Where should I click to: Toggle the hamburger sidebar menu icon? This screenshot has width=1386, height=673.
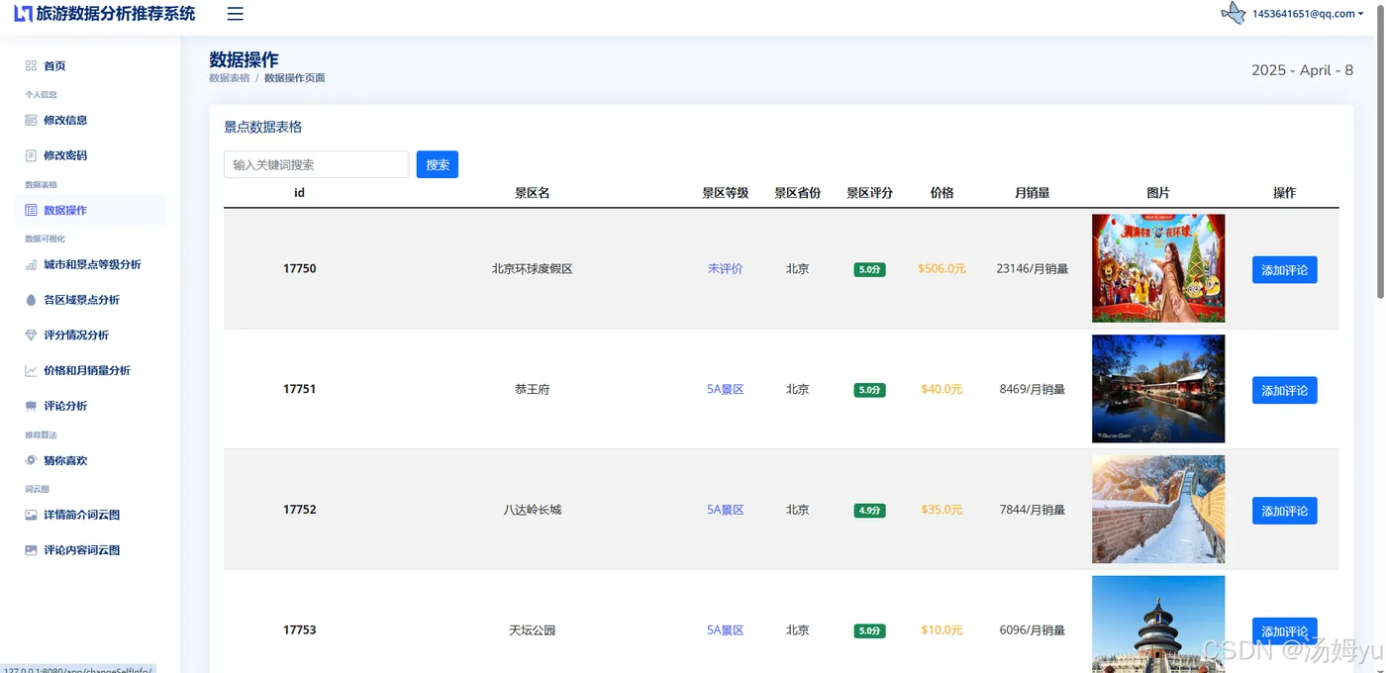pos(235,14)
